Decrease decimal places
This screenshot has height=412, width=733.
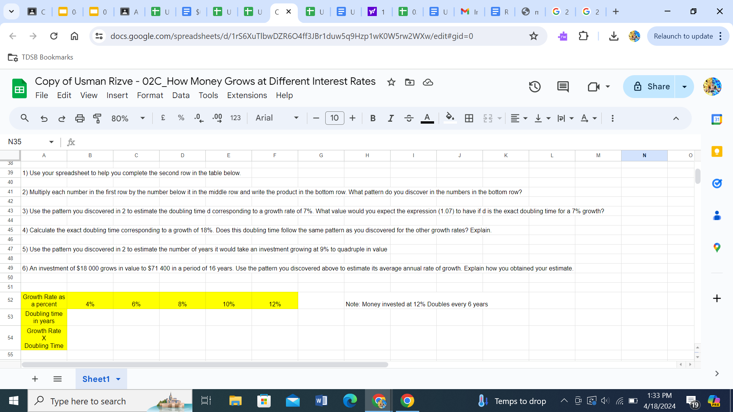(199, 118)
